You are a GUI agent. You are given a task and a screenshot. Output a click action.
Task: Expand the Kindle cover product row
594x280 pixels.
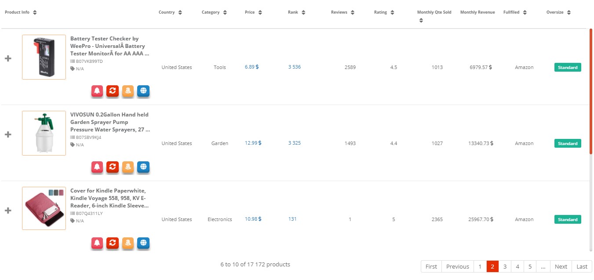[x=8, y=210]
